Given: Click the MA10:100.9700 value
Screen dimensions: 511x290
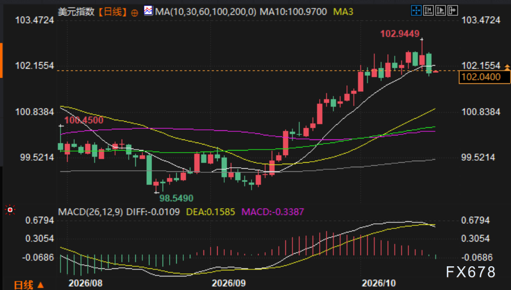Looking at the screenshot, I should tap(293, 12).
